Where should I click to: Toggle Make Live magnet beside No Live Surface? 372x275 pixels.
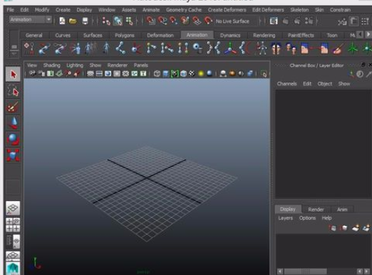pos(208,21)
